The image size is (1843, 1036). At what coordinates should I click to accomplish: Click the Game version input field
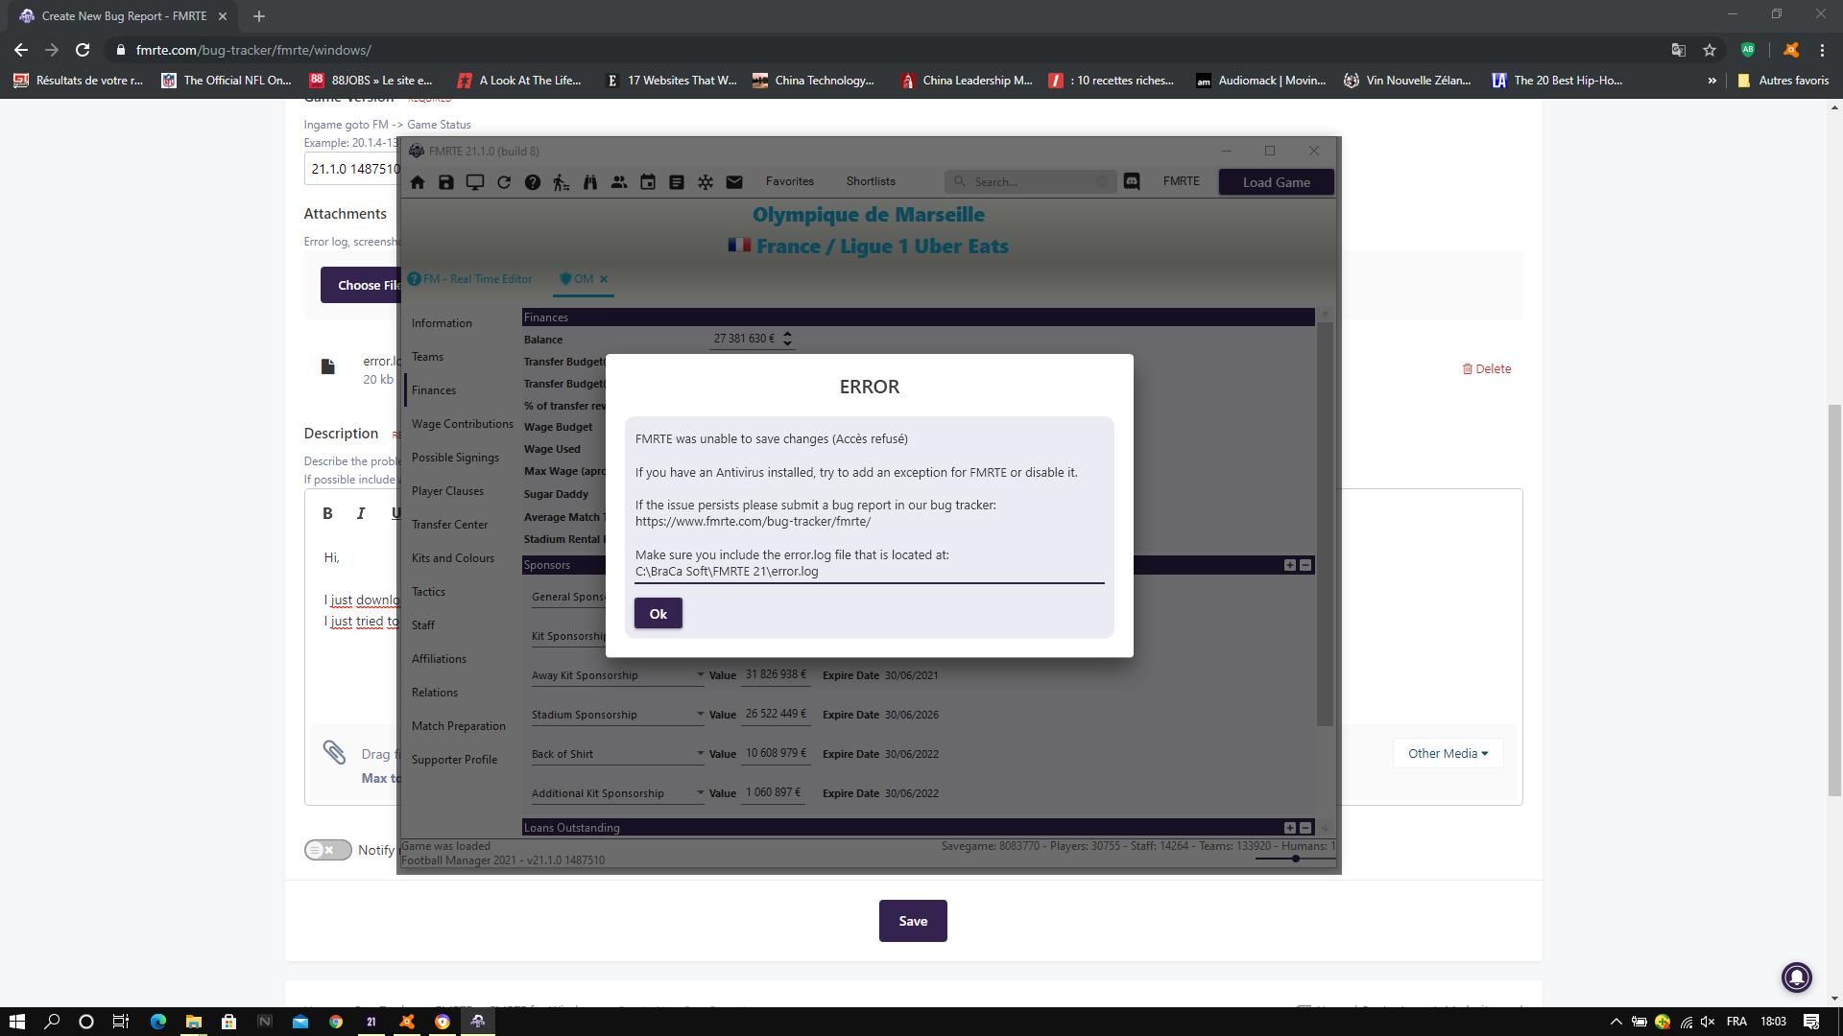tap(352, 169)
